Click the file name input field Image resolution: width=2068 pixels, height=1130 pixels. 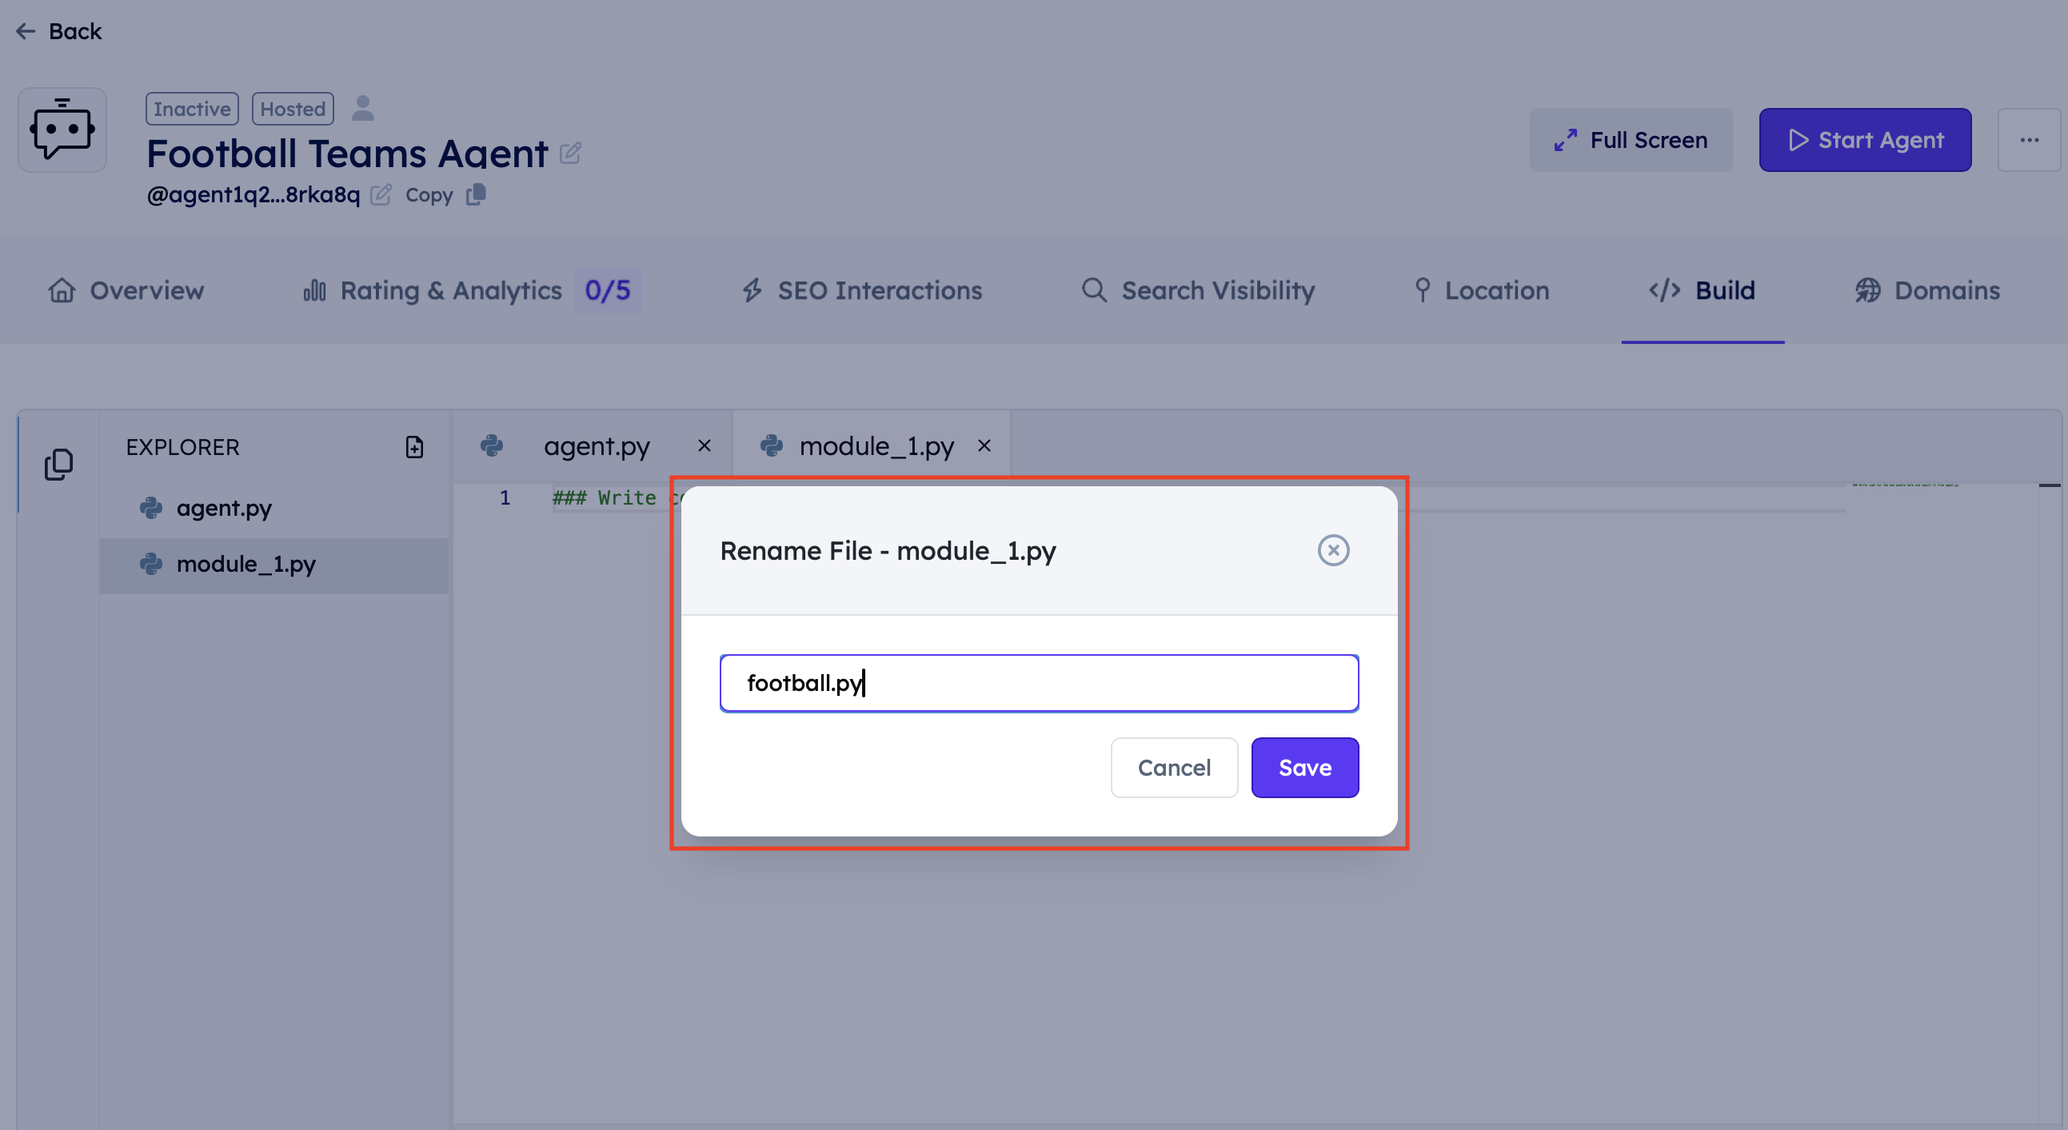[x=1039, y=683]
